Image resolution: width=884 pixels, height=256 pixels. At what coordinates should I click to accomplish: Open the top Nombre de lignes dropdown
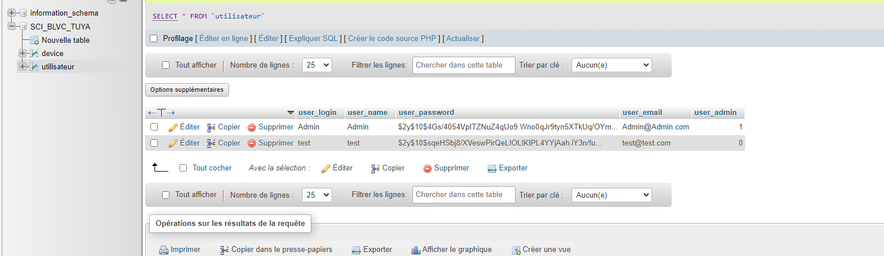pos(316,65)
